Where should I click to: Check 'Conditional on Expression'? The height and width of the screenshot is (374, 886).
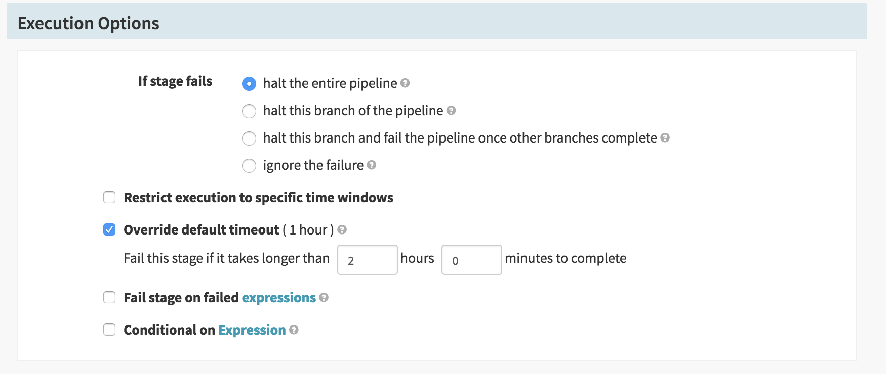tap(109, 330)
